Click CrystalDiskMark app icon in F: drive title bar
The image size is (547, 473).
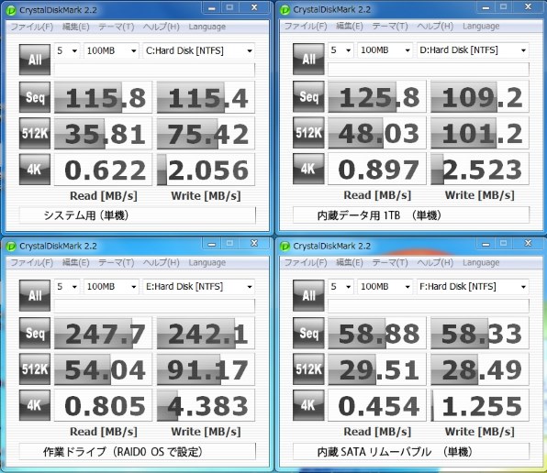(285, 247)
